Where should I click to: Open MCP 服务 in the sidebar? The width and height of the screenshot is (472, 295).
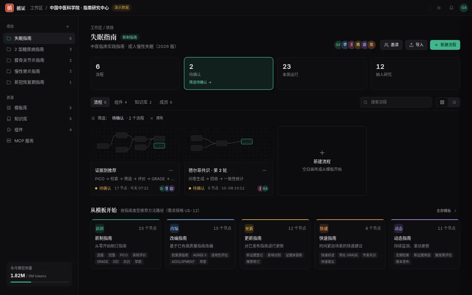coord(39,141)
